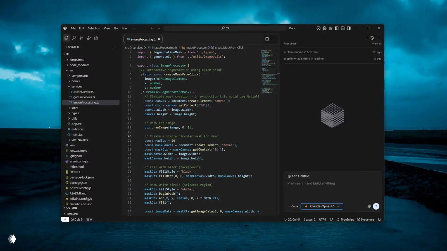The height and width of the screenshot is (251, 447).
Task: Open chat history with the clock icon
Action: (x=372, y=38)
